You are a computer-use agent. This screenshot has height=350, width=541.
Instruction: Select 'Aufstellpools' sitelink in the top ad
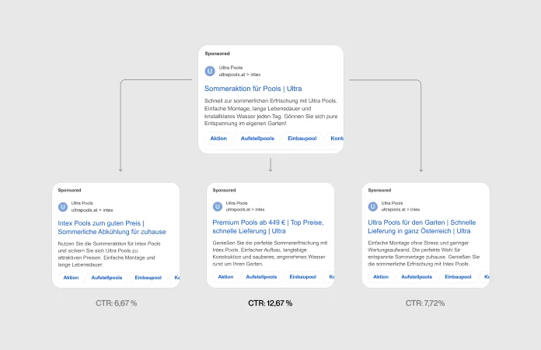(x=257, y=138)
